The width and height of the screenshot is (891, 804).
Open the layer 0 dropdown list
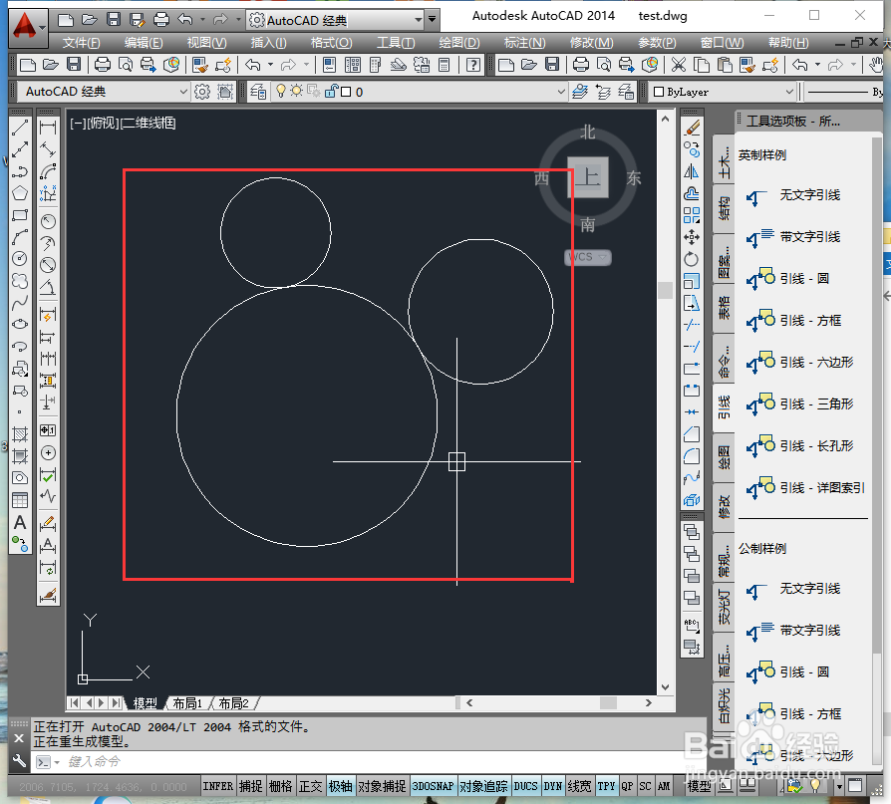click(x=420, y=92)
